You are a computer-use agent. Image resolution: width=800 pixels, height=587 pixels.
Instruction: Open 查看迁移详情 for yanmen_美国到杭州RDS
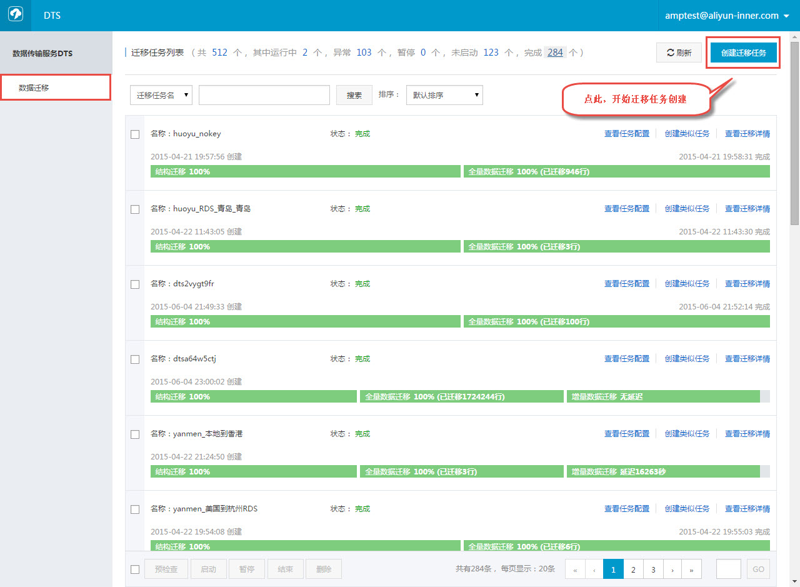tap(747, 509)
